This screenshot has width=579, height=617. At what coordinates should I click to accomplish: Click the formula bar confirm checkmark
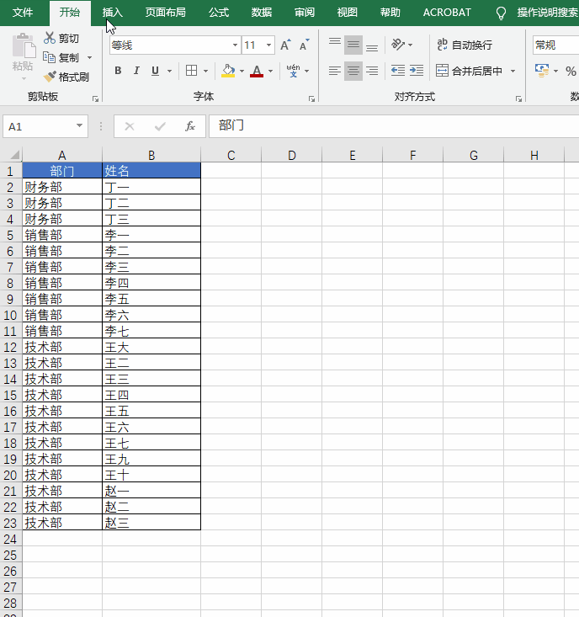tap(160, 126)
